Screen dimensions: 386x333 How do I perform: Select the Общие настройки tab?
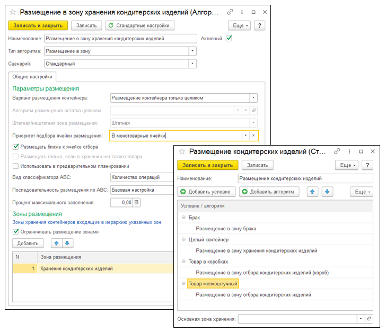(x=32, y=77)
